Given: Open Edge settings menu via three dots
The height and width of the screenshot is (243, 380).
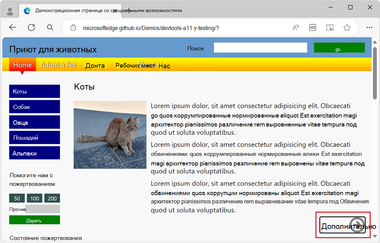Looking at the screenshot, I should tap(369, 27).
